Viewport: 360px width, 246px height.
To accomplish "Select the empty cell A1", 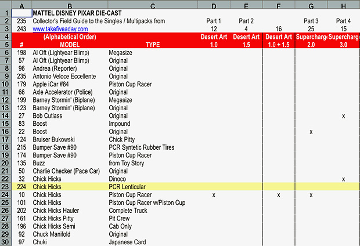I will (21, 13).
